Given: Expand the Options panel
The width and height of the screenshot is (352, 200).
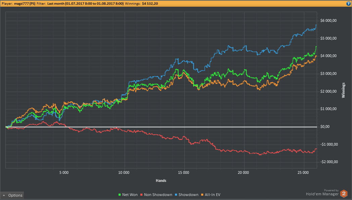Looking at the screenshot, I should 12,195.
